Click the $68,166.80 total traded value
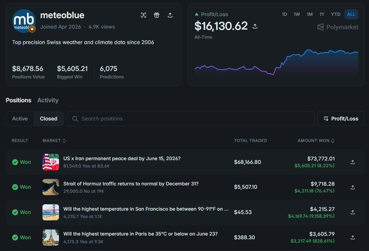Image resolution: width=369 pixels, height=251 pixels. click(247, 162)
